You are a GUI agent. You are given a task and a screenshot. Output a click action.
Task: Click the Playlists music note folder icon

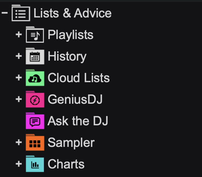tap(35, 35)
